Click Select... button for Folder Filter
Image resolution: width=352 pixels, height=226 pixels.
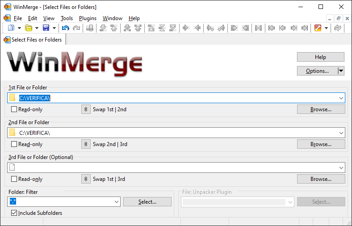click(147, 201)
